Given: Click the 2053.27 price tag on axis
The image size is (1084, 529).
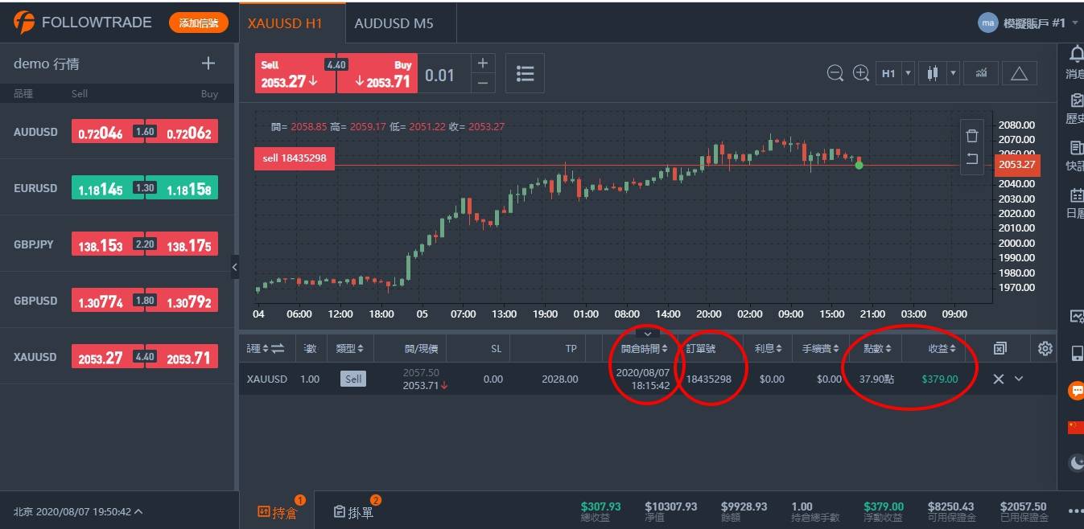Looking at the screenshot, I should [1016, 165].
